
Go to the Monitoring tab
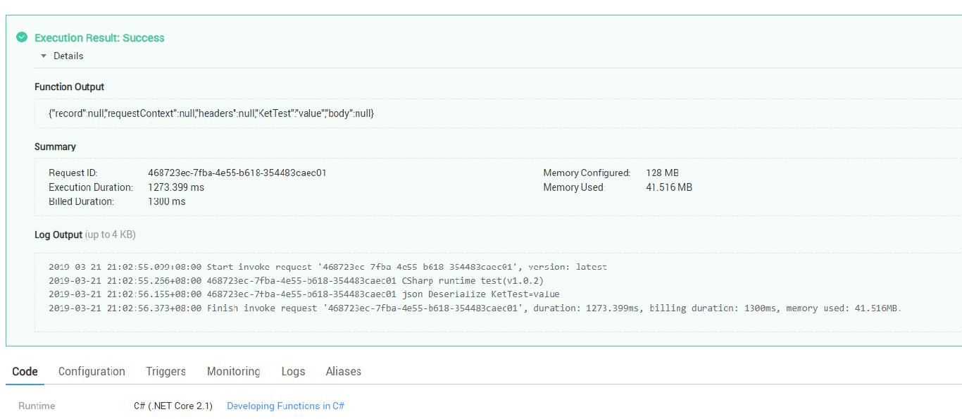coord(233,371)
